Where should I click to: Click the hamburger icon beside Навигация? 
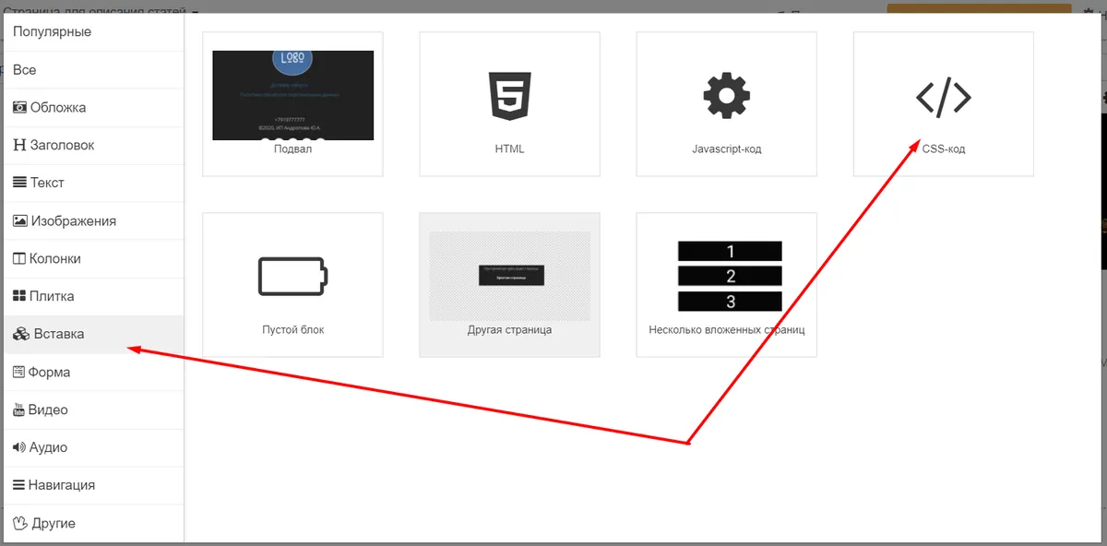18,485
